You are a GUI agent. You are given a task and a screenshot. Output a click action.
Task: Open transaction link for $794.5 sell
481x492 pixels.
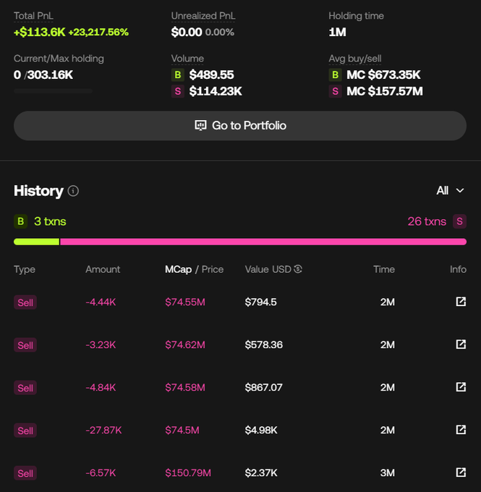[x=461, y=302]
